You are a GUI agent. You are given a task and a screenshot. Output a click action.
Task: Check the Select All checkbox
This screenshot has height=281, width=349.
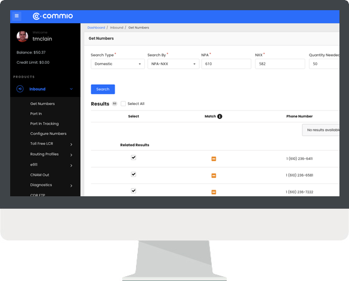pos(123,104)
